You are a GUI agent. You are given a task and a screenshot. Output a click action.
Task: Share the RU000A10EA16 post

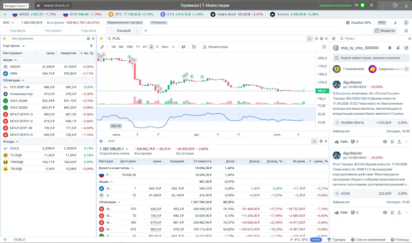pyautogui.click(x=399, y=142)
